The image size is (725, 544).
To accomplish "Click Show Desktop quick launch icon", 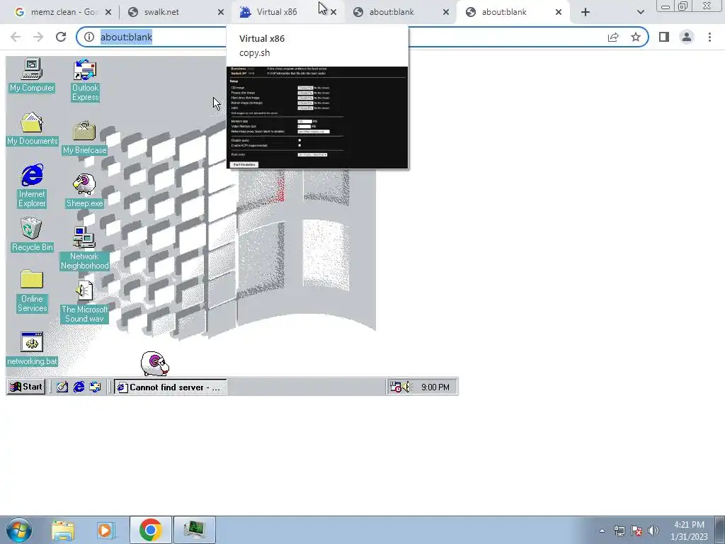I will [x=62, y=387].
